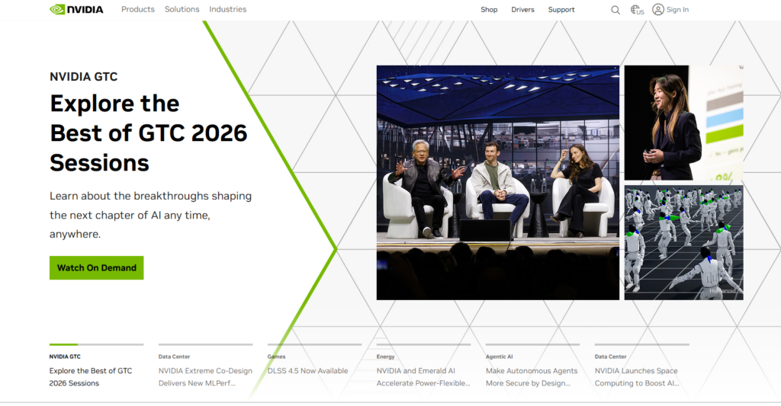This screenshot has height=406, width=781.
Task: Open the humanoid robots simulation image
Action: point(684,243)
